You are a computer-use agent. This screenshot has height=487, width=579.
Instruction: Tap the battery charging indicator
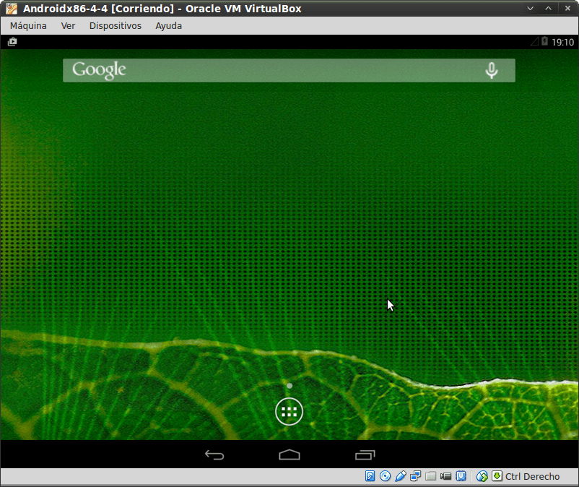pos(544,41)
